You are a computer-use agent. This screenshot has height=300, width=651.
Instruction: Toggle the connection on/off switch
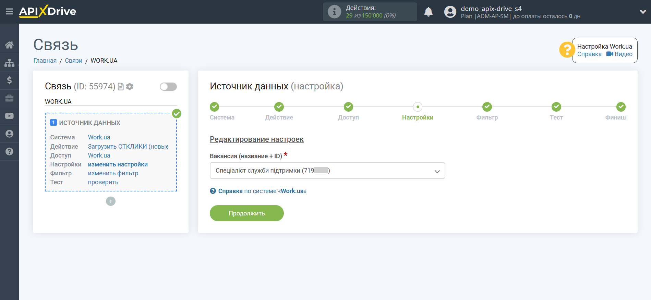(x=168, y=87)
